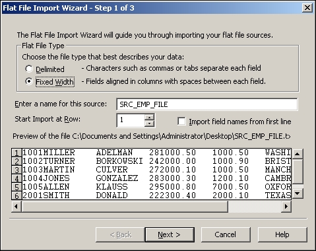Click the 'Enter a name for this source' label
The width and height of the screenshot is (316, 251).
point(61,104)
